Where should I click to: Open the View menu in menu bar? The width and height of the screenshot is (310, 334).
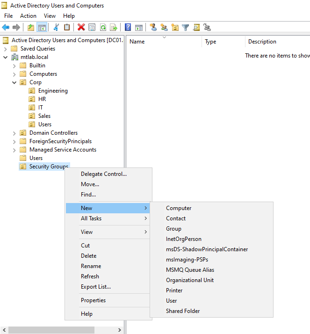50,16
